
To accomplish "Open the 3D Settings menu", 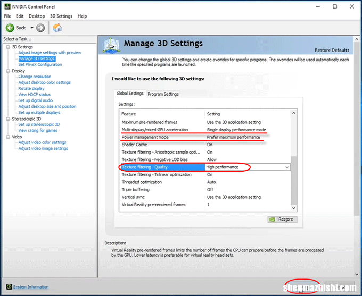I will click(61, 16).
